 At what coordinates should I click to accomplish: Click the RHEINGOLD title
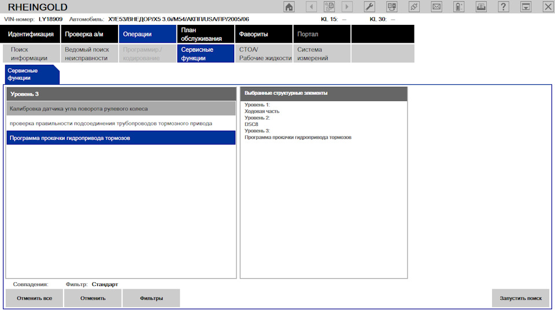[38, 7]
